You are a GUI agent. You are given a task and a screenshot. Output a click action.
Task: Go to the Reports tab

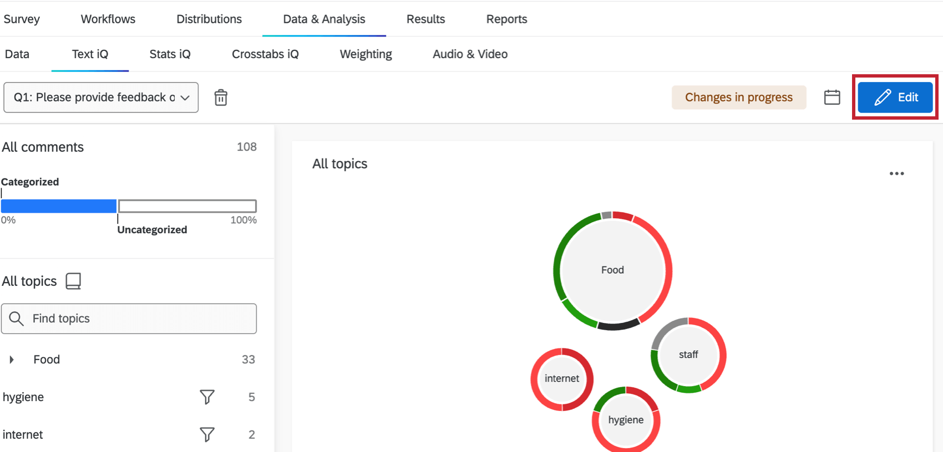[506, 19]
